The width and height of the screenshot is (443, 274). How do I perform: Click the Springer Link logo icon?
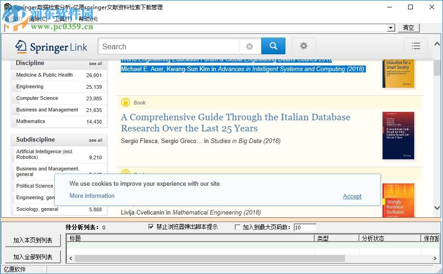point(21,47)
